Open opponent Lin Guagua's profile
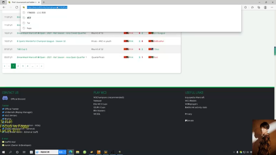Image resolution: width=276 pixels, height=155 pixels. coord(159,33)
